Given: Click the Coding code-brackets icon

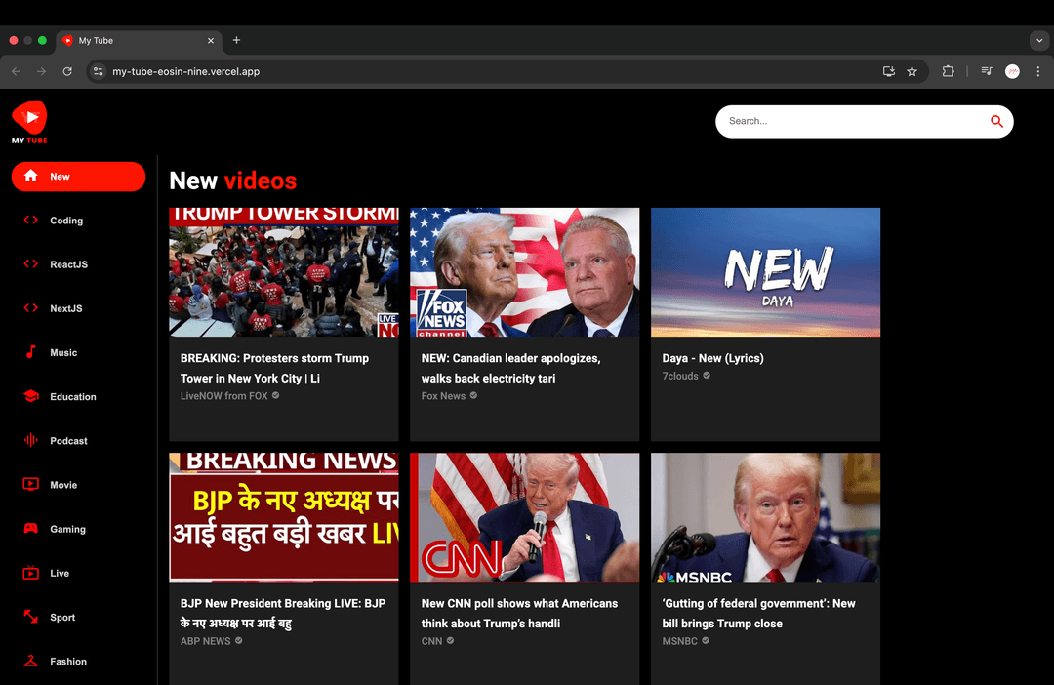Looking at the screenshot, I should tap(31, 220).
